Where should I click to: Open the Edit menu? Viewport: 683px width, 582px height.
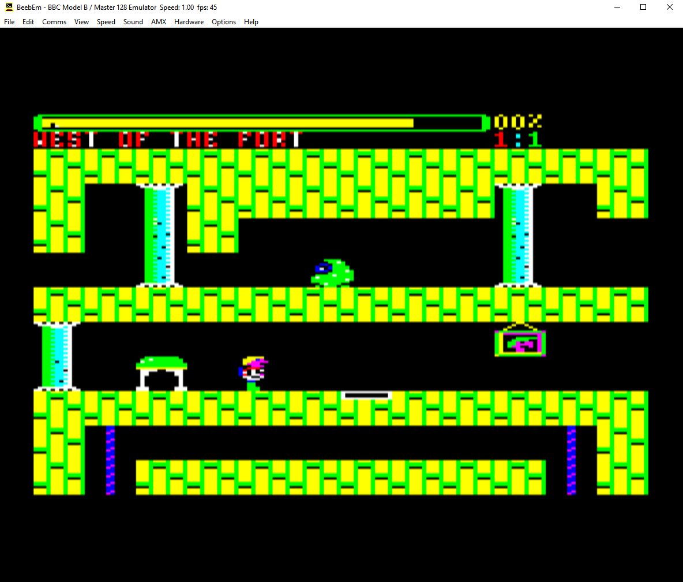[x=28, y=21]
